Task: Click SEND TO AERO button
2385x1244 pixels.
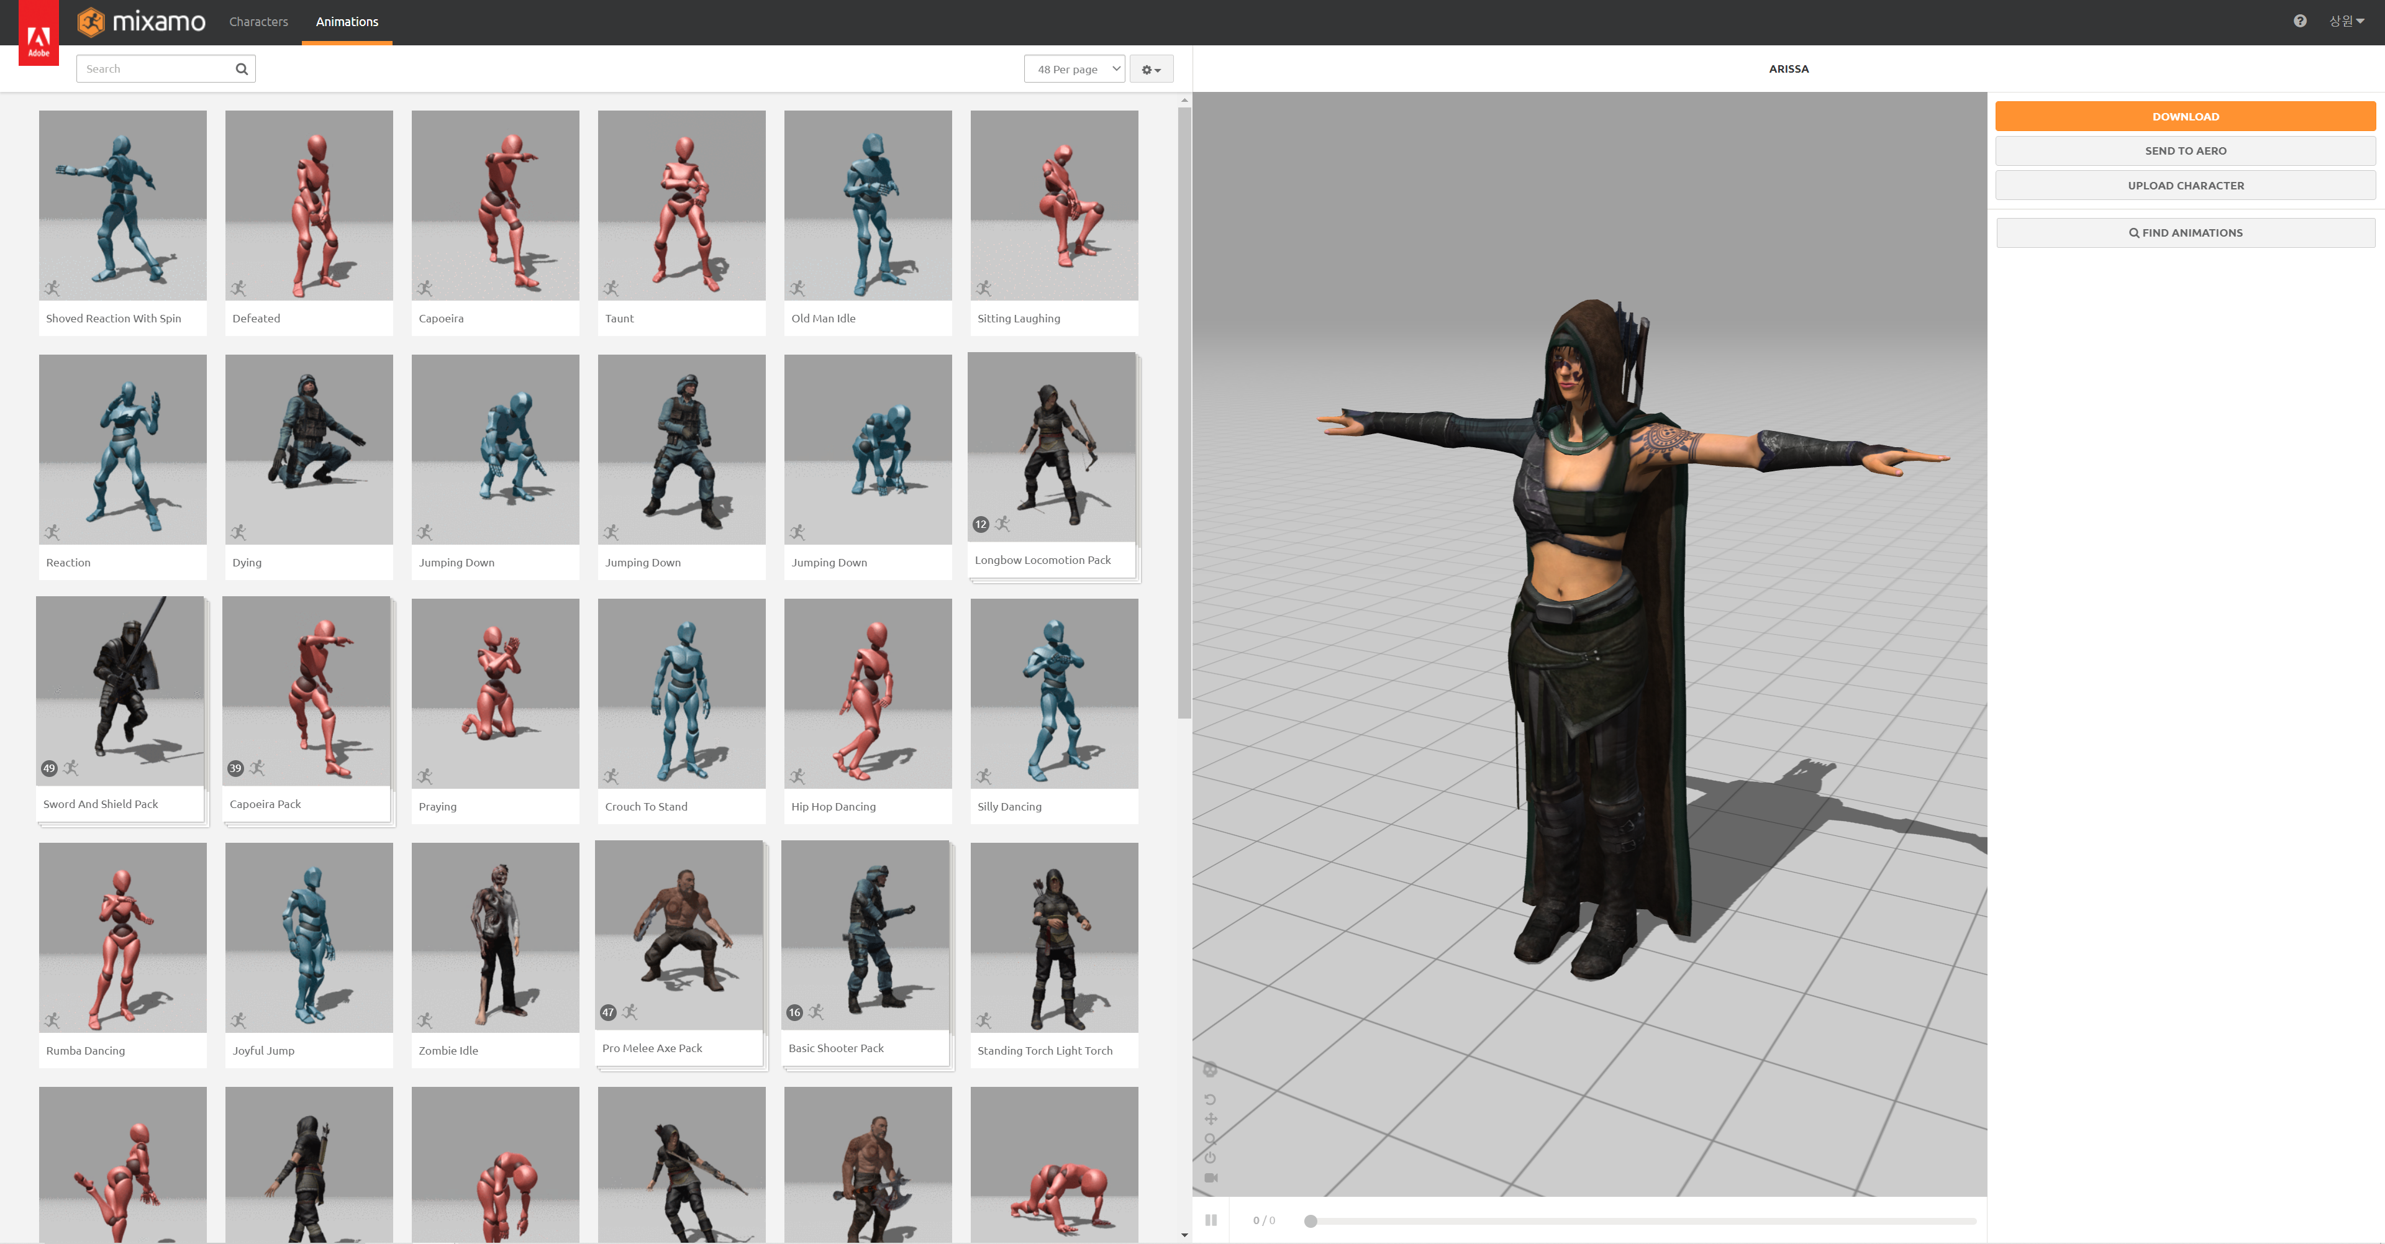Action: click(x=2185, y=151)
